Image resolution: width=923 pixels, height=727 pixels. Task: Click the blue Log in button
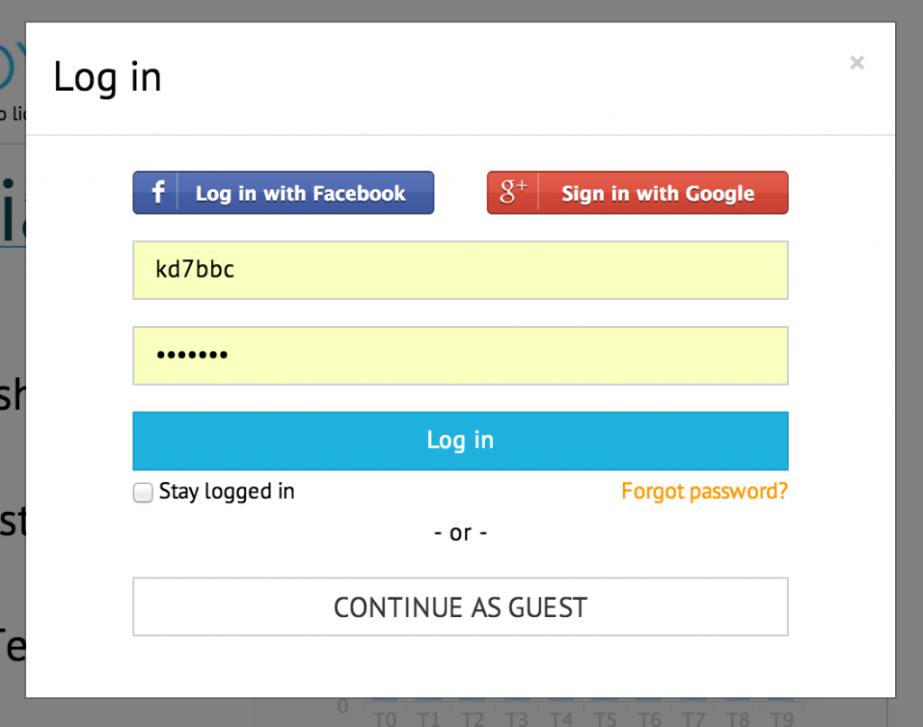[x=461, y=441]
